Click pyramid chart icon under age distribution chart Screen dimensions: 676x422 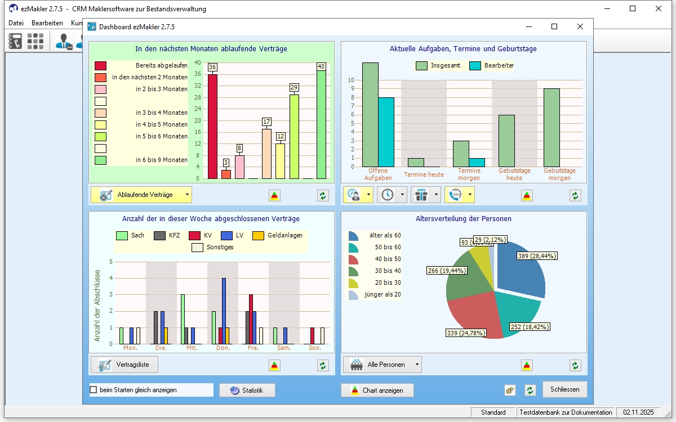[527, 365]
